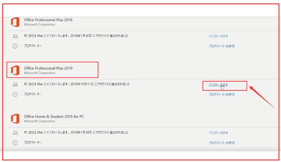Click laptop icon in Office Professional Plus 2019 row
281x162 pixels.
point(15,84)
